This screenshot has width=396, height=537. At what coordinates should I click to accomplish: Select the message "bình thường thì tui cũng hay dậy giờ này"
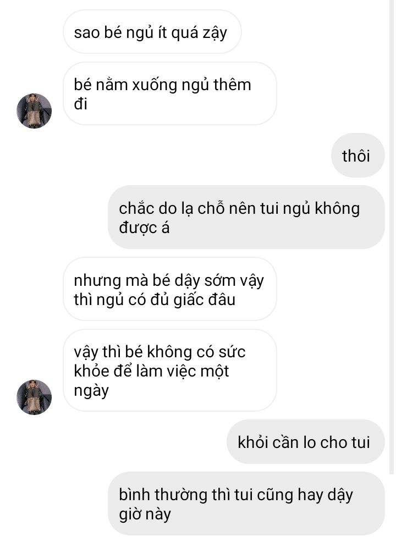(246, 503)
